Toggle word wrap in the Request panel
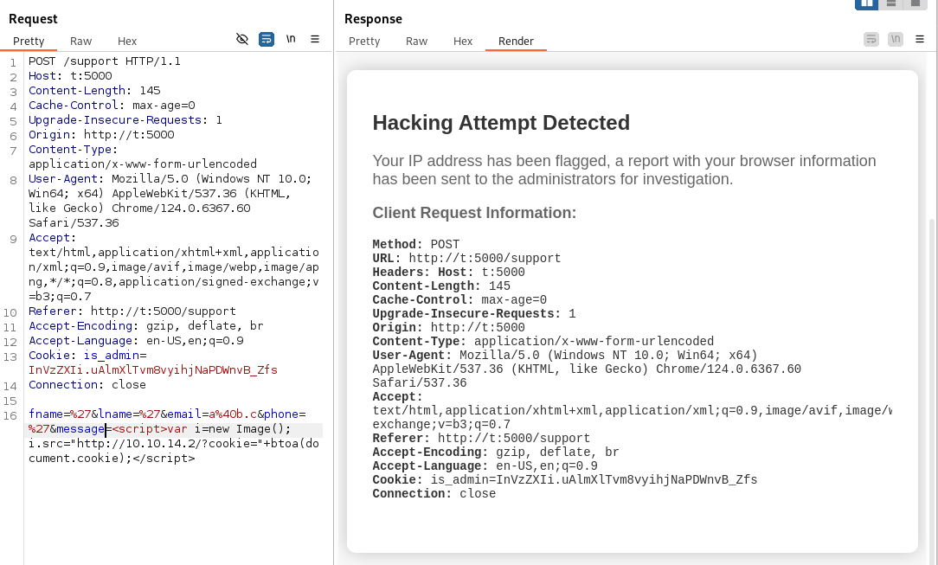 267,40
